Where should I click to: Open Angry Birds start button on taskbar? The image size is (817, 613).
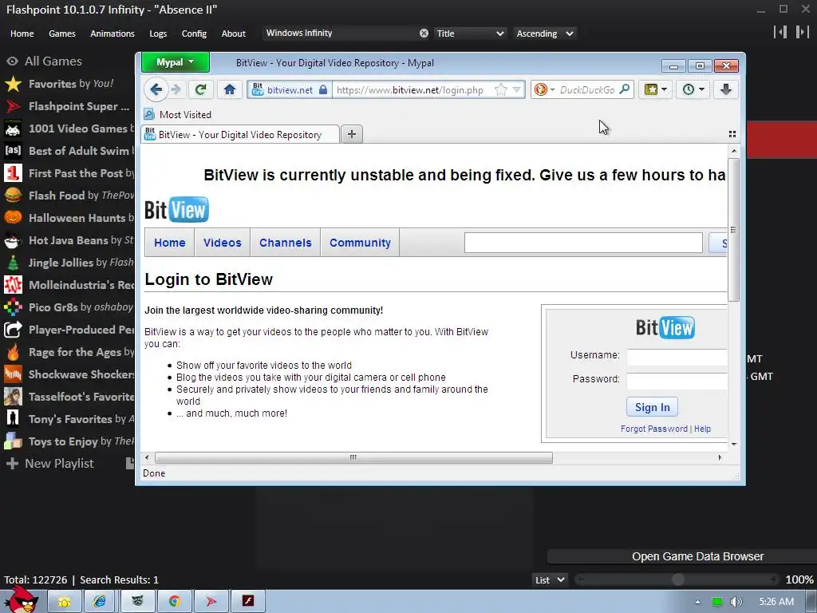pos(22,599)
